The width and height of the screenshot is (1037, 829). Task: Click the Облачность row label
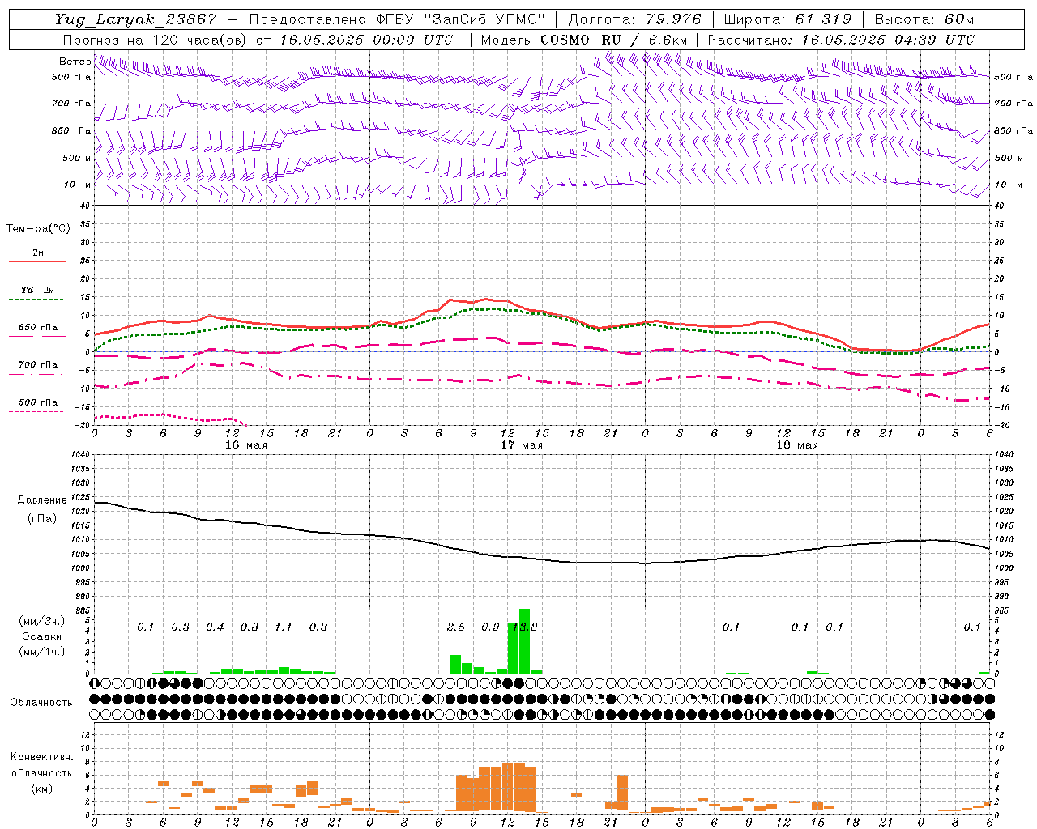[41, 703]
